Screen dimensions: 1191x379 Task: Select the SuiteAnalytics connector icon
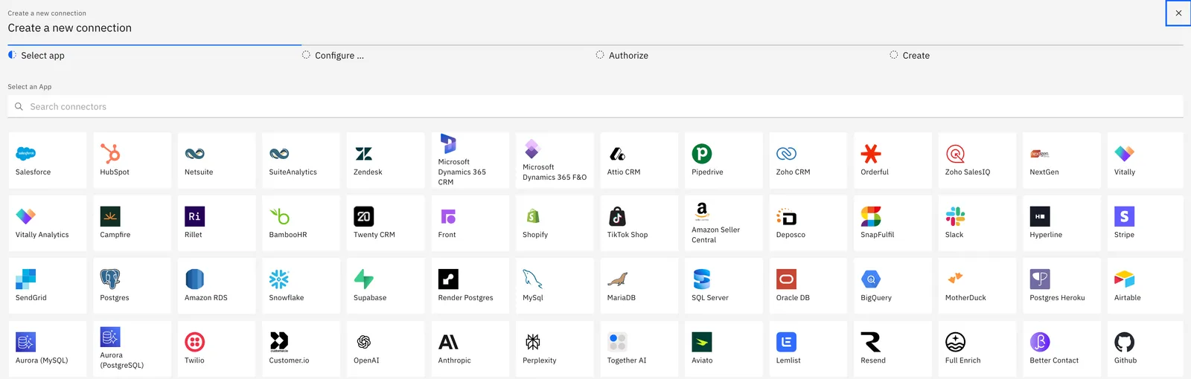(279, 154)
